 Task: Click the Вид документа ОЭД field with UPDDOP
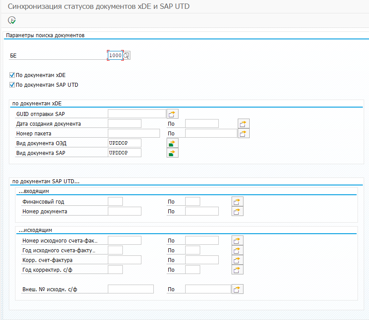(124, 143)
